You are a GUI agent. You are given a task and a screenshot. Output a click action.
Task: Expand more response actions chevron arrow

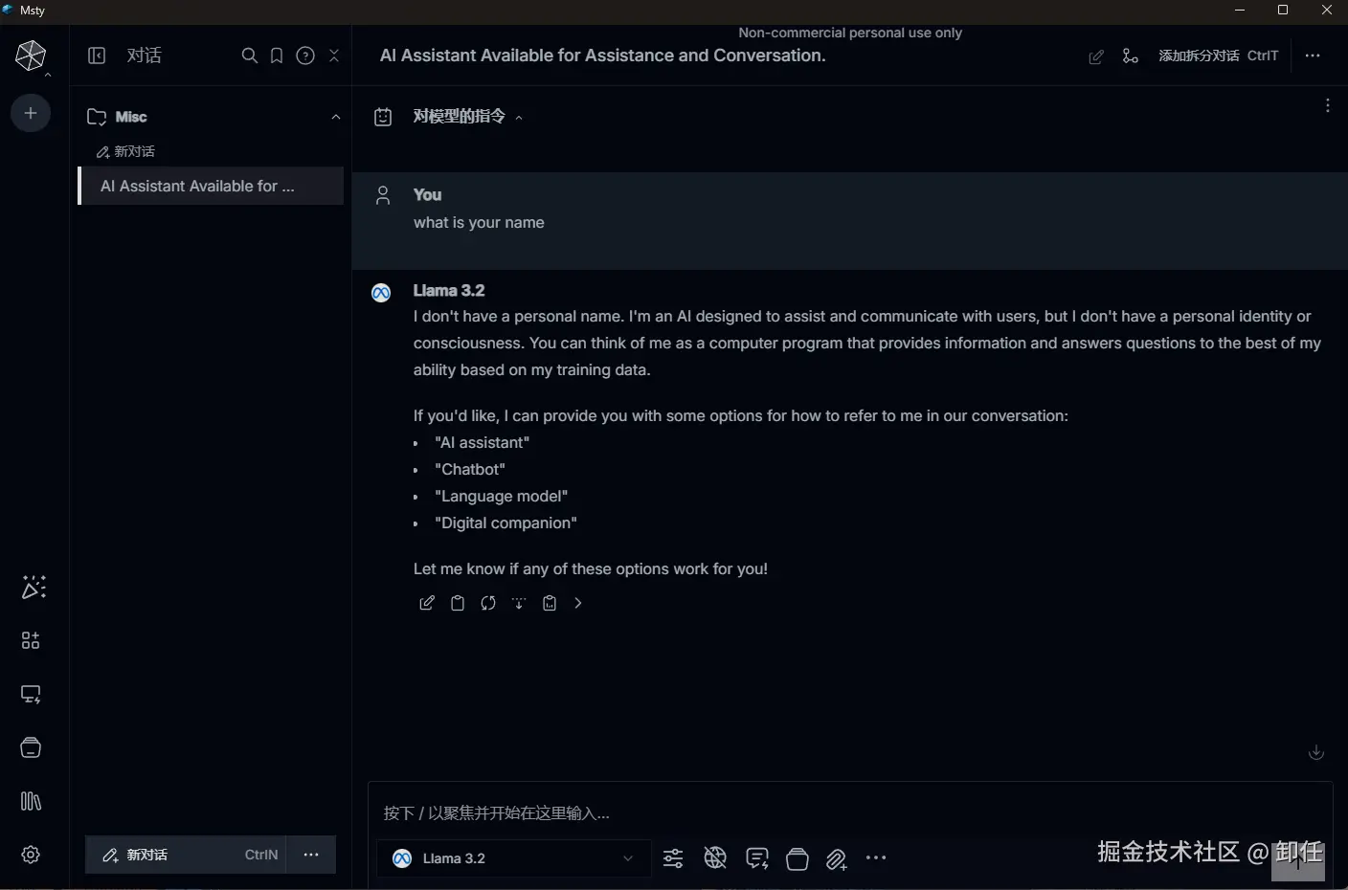[578, 603]
